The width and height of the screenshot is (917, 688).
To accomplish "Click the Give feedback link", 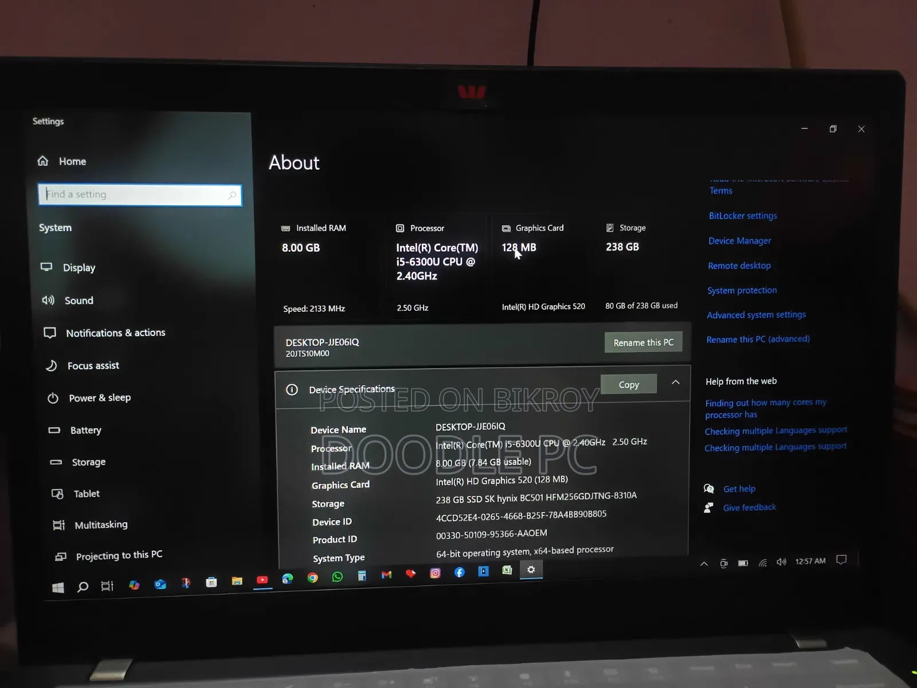I will click(x=750, y=507).
